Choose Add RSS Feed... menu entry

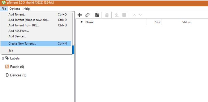click(x=36, y=31)
